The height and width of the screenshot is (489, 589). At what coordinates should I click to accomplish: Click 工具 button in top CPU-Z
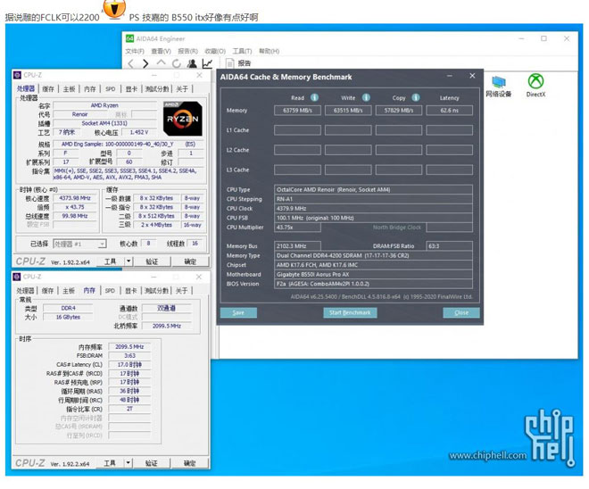click(x=110, y=261)
